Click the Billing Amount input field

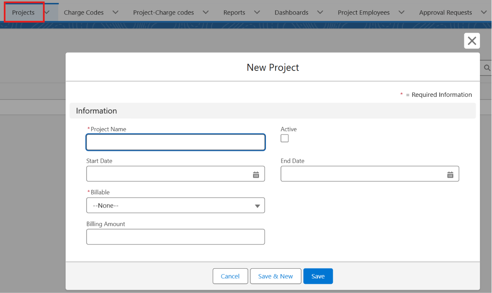(x=176, y=237)
